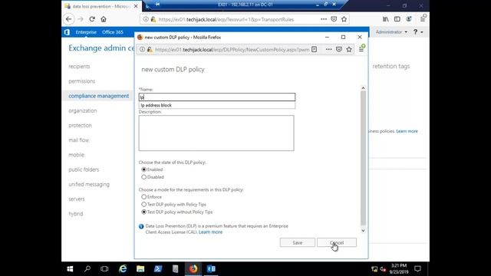Select the Enabled state radio button
Viewport: 491px width, 276px height.
(x=144, y=169)
